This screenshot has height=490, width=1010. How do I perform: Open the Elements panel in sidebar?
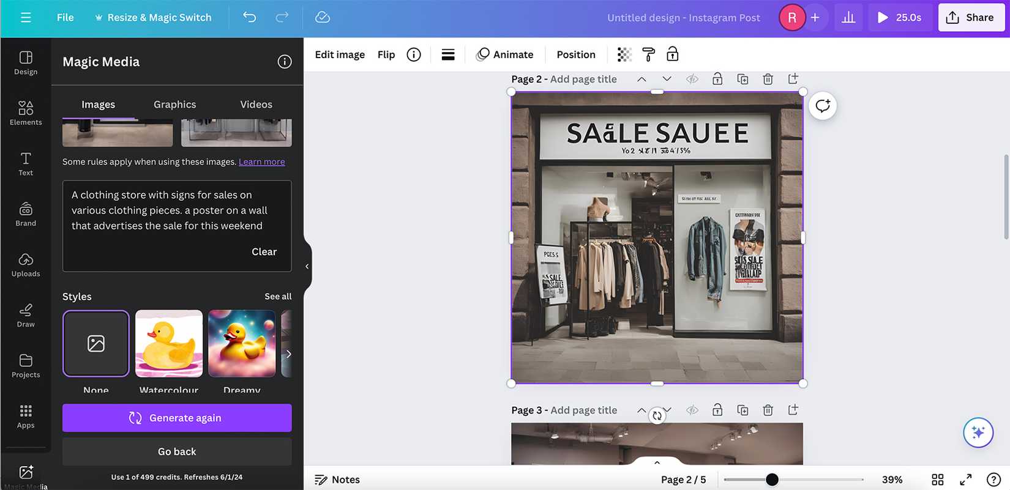pos(26,113)
